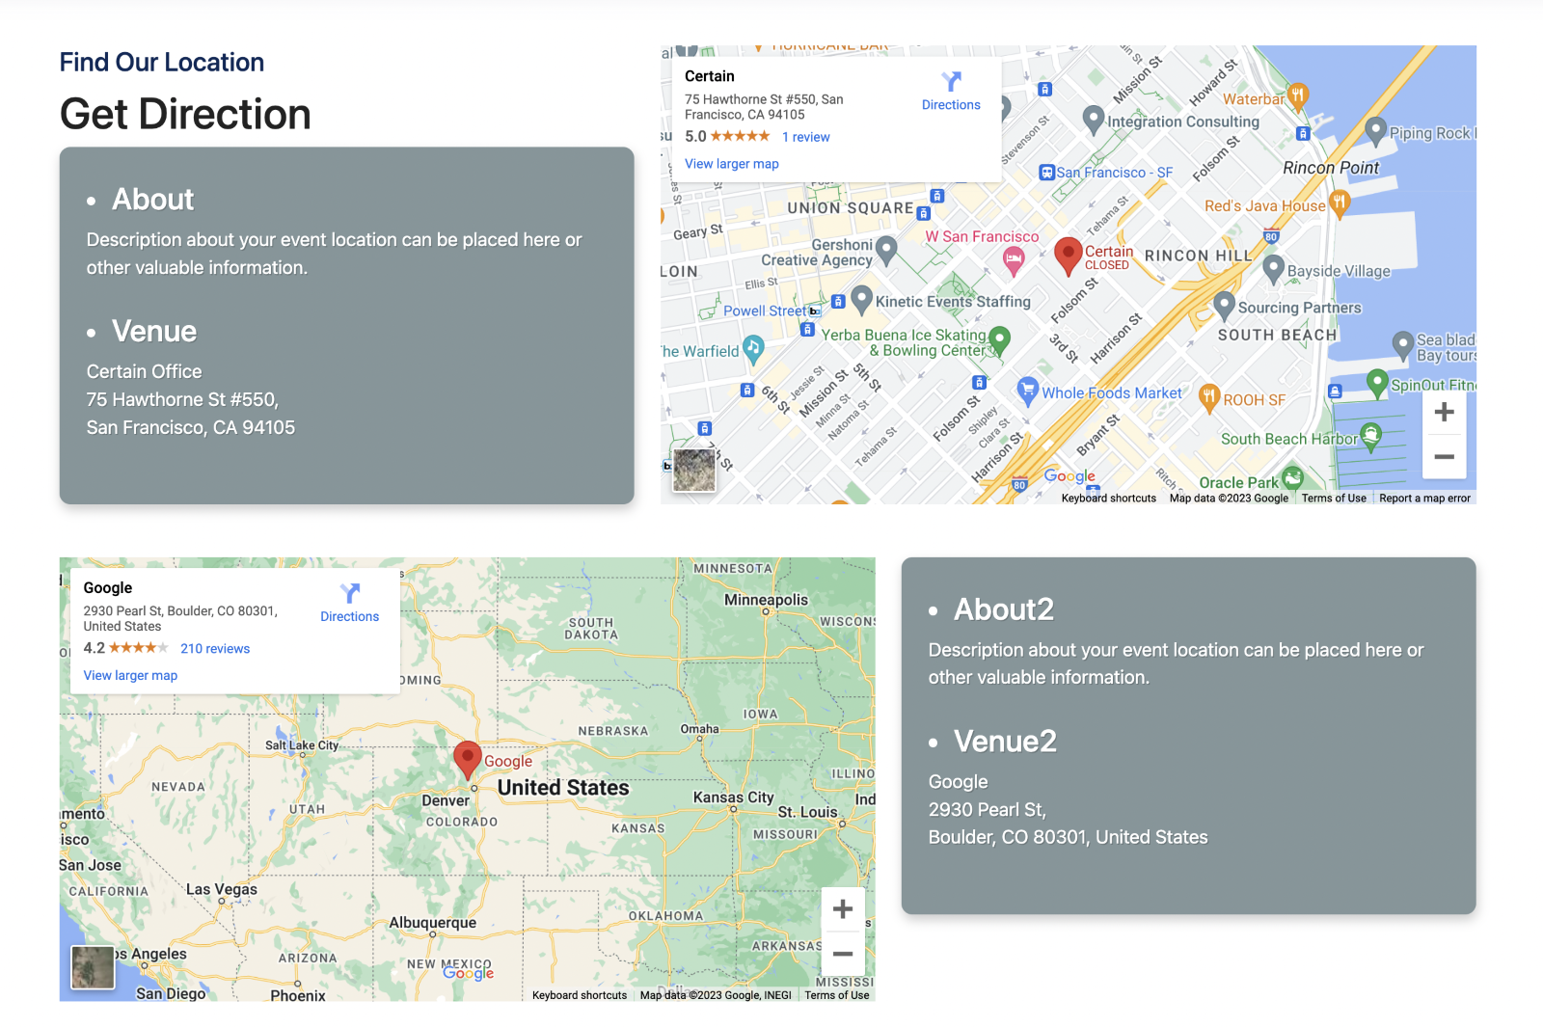Click the red Certain location pin

(x=1068, y=257)
